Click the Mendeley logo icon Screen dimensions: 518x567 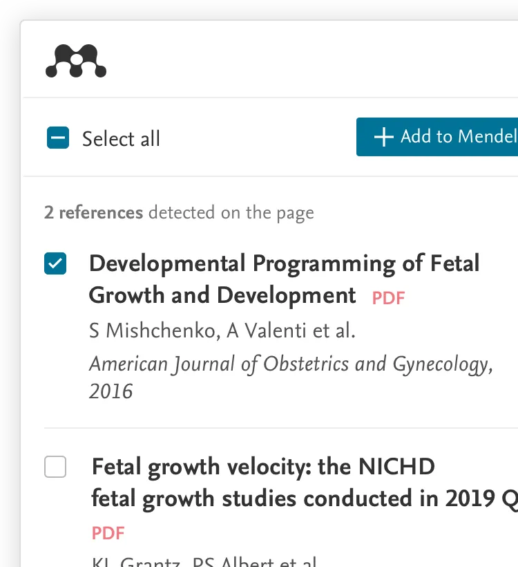click(76, 61)
